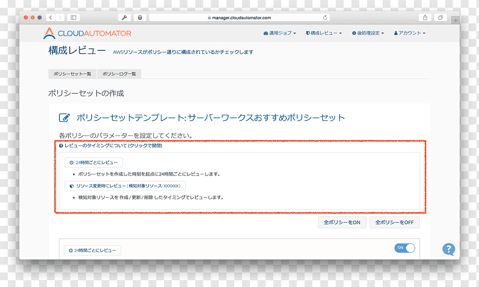Click the 全ポリシーをON button
This screenshot has width=479, height=287.
pos(342,223)
